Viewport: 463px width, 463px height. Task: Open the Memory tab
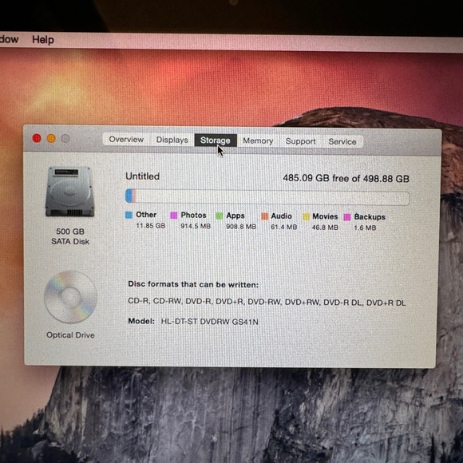(x=258, y=140)
